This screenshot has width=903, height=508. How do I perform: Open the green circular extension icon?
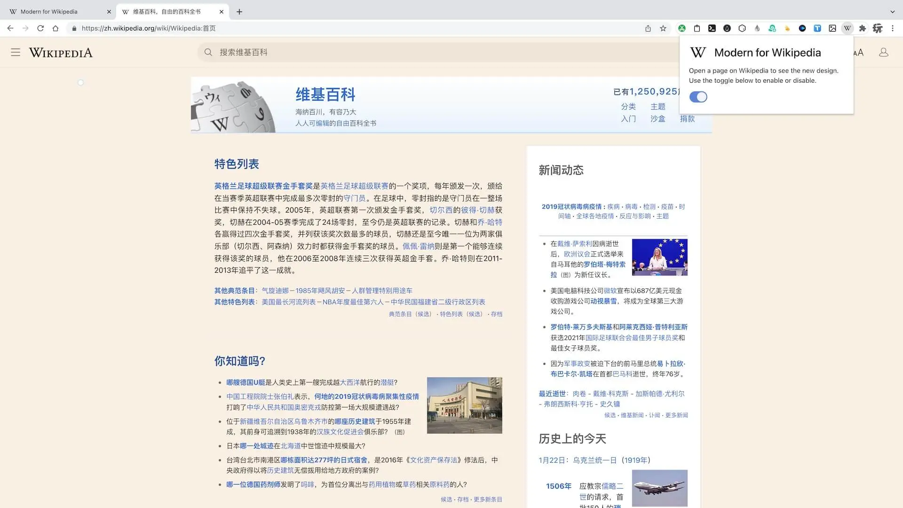682,28
